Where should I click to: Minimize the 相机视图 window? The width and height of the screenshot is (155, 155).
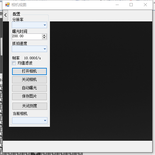tap(117, 5)
